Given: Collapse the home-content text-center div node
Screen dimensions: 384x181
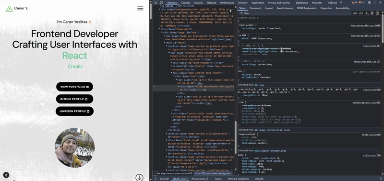Looking at the screenshot, I should pos(171,73).
